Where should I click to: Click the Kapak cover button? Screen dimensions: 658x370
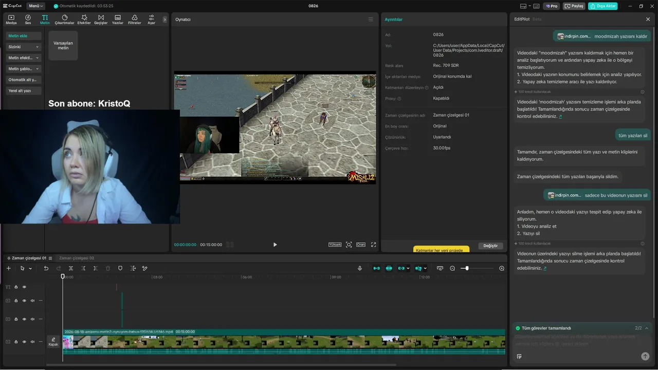click(53, 342)
